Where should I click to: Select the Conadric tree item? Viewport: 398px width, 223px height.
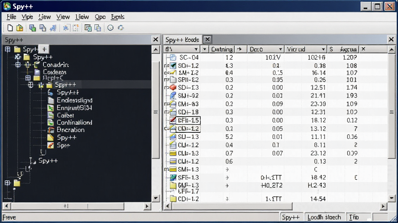tap(56, 65)
